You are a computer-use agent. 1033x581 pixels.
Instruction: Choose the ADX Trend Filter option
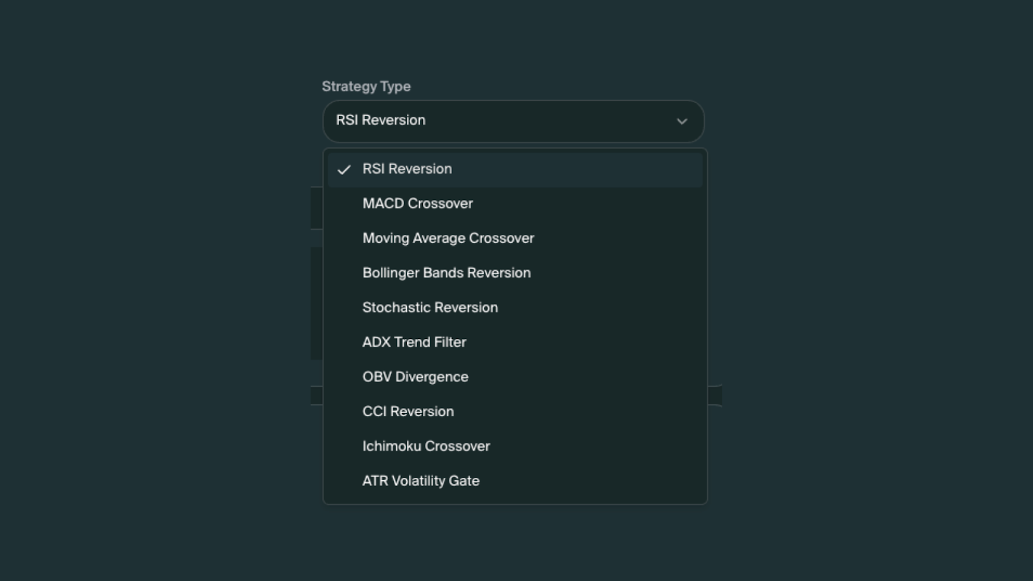point(515,342)
